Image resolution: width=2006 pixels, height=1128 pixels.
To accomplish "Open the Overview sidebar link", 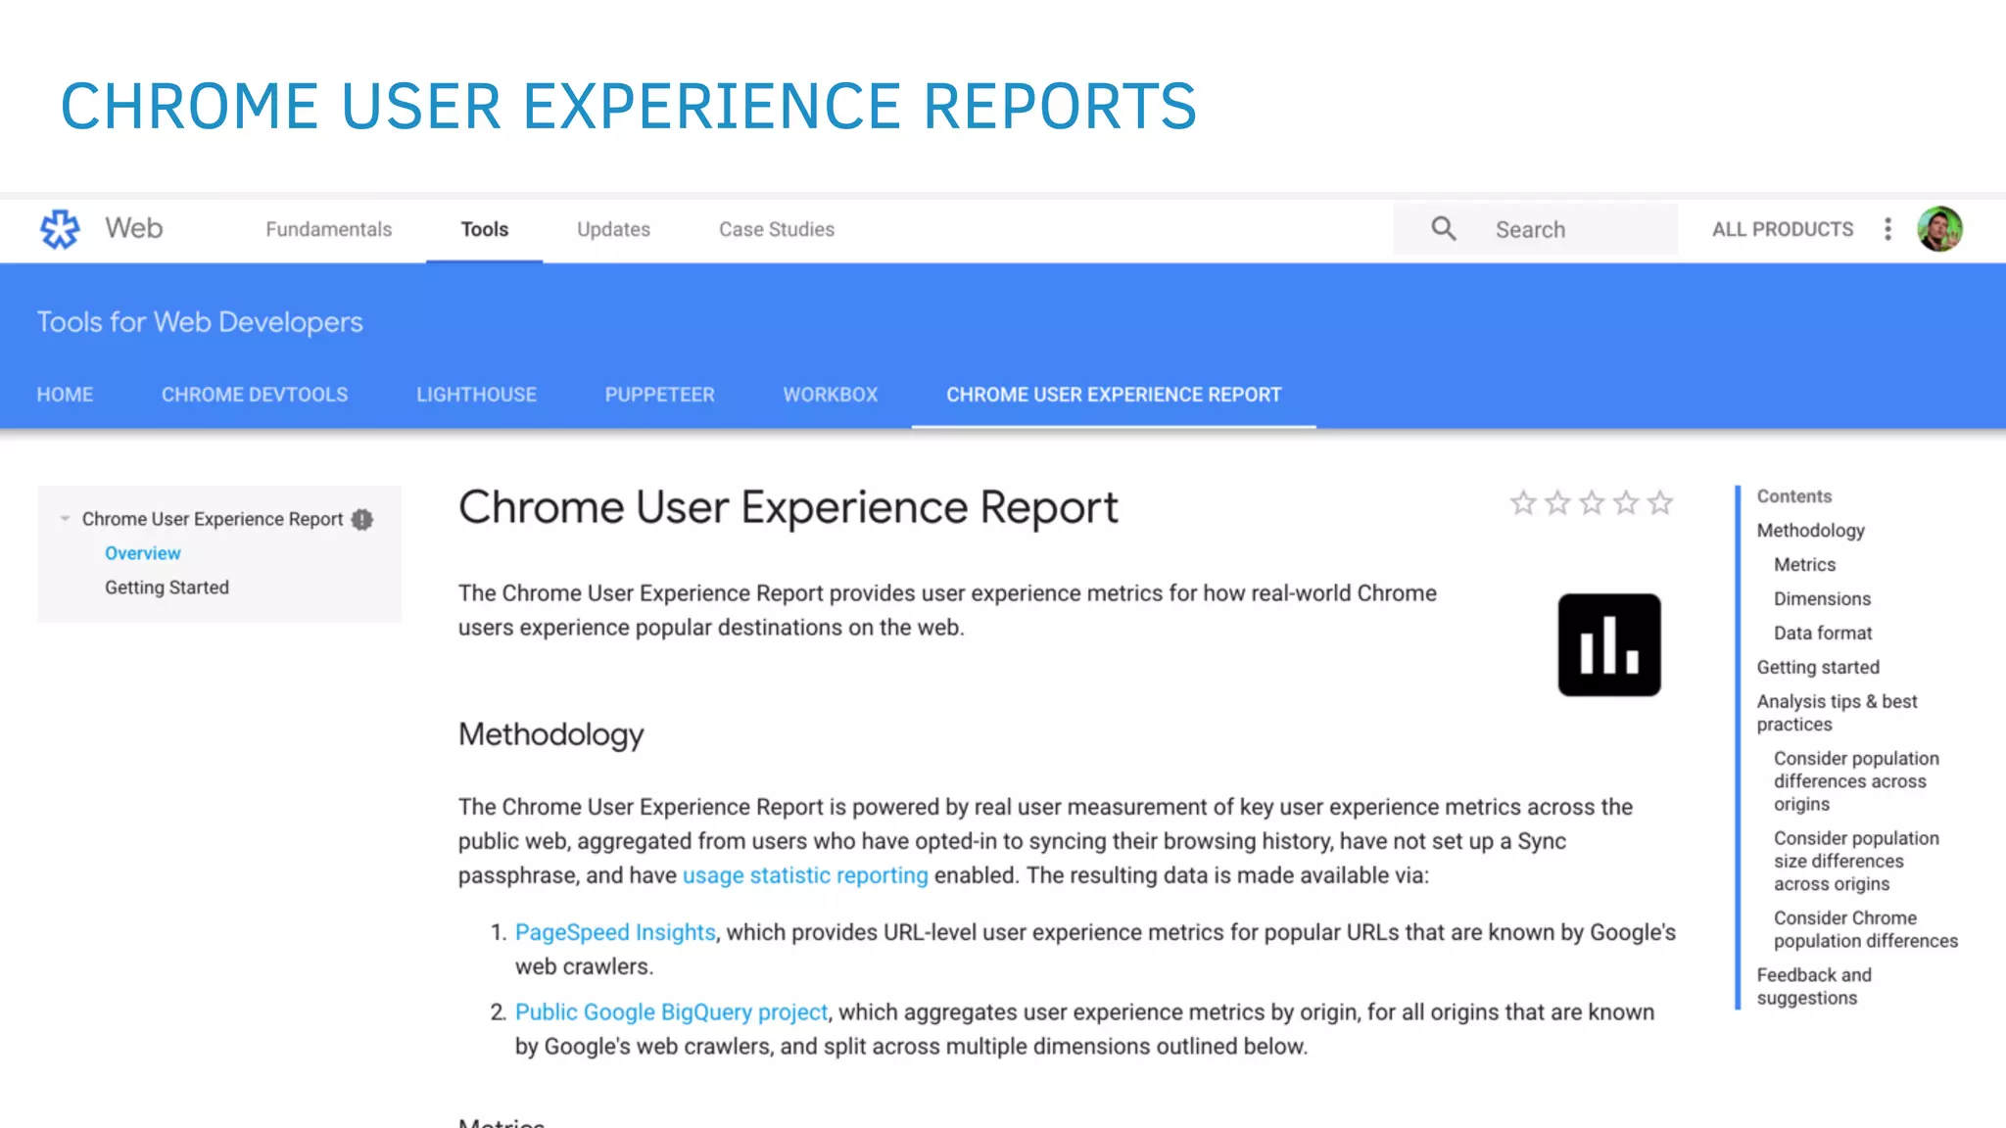I will (143, 553).
